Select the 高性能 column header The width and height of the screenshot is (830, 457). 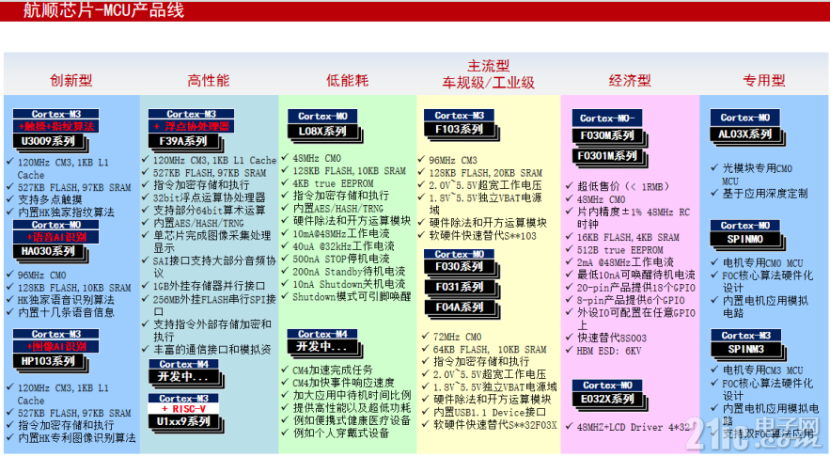[x=208, y=81]
